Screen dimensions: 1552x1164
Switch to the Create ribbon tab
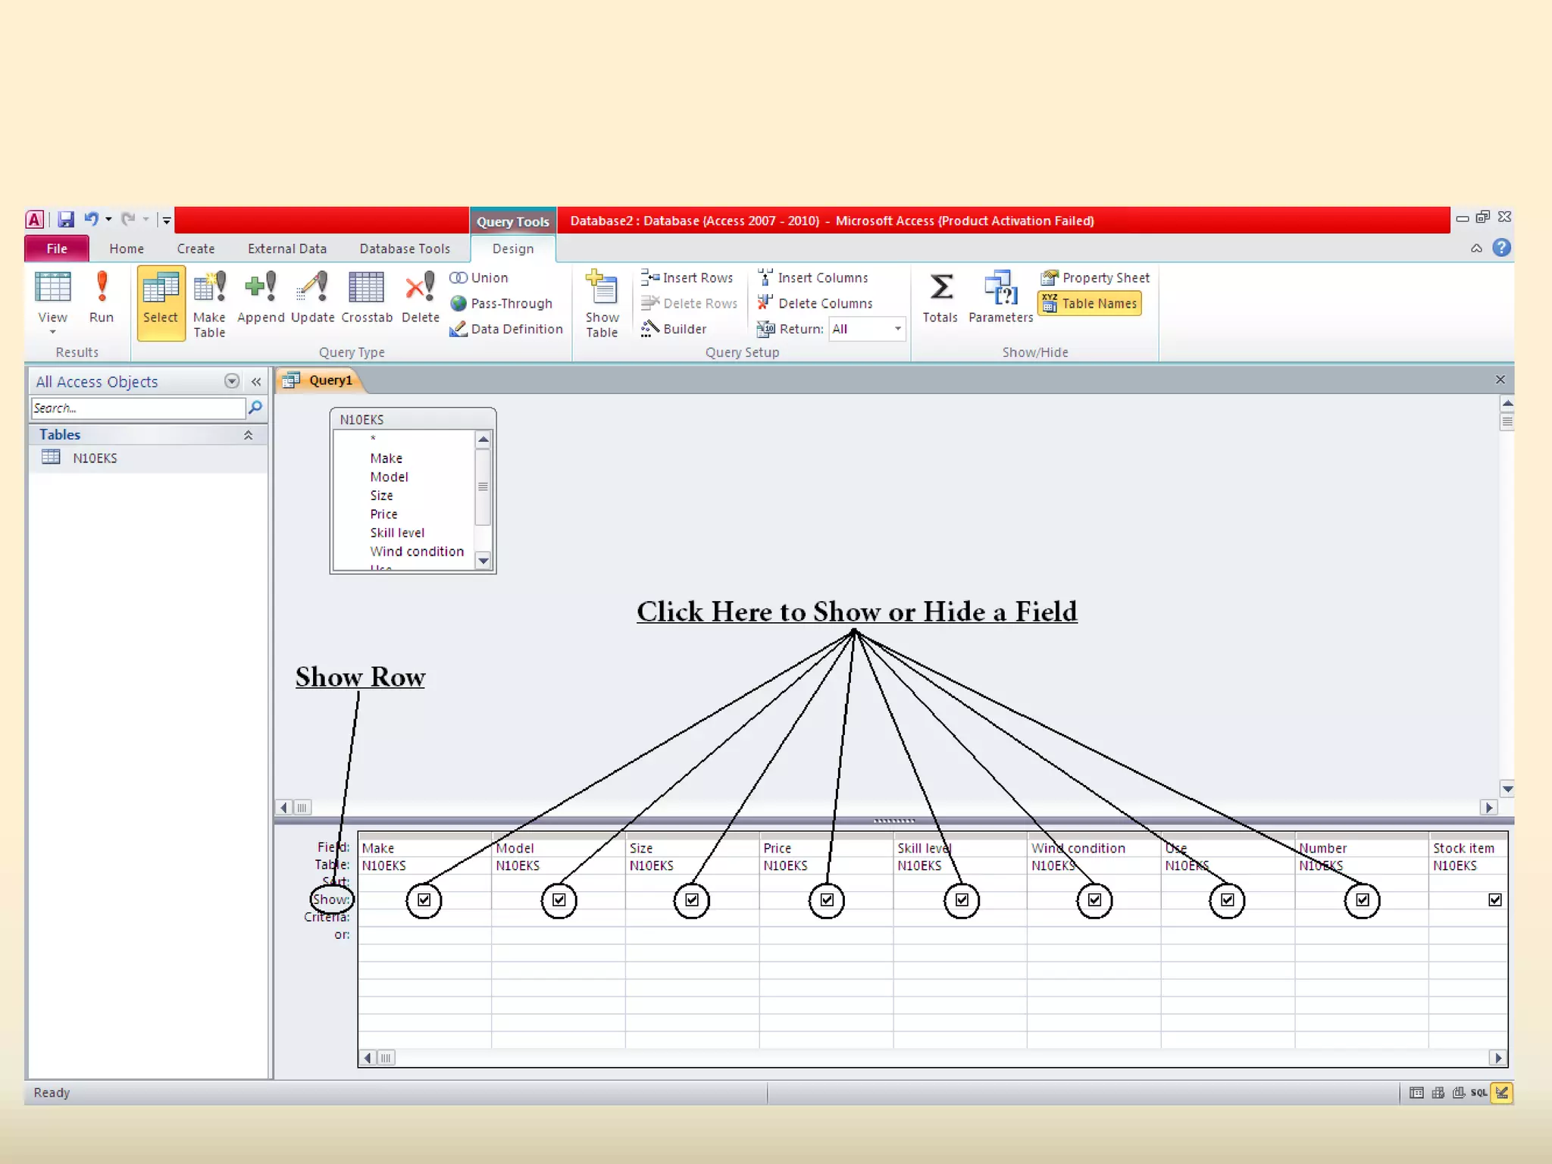[196, 249]
